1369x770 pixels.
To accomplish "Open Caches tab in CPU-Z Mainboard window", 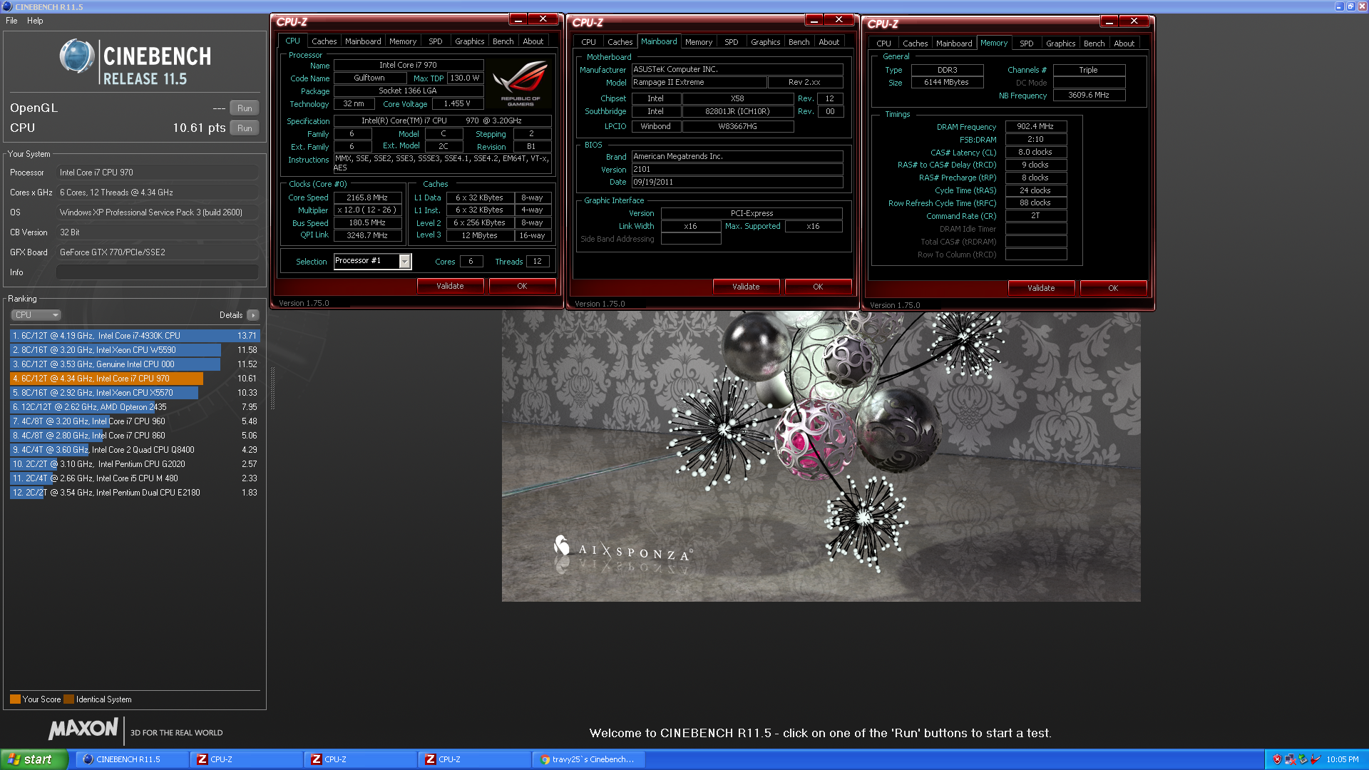I will coord(620,42).
